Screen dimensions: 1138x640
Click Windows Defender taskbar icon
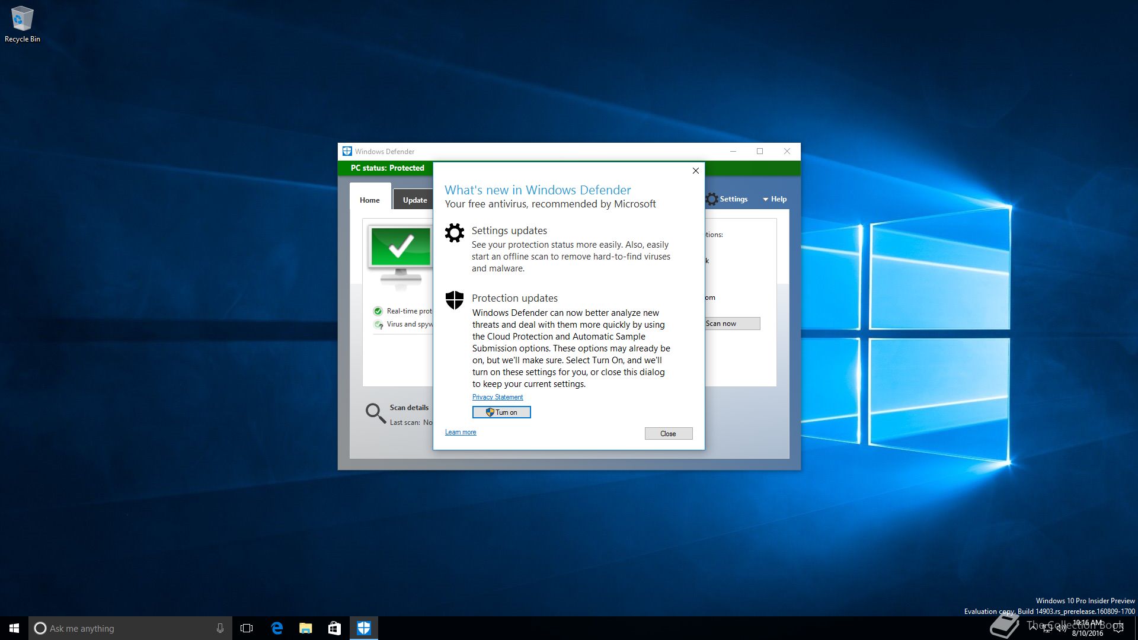tap(364, 628)
